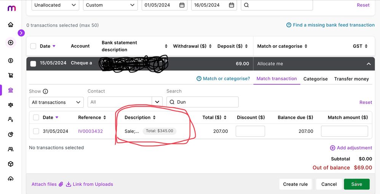Toggle select-all checkbox in bank transactions header
380x194 pixels.
click(33, 46)
